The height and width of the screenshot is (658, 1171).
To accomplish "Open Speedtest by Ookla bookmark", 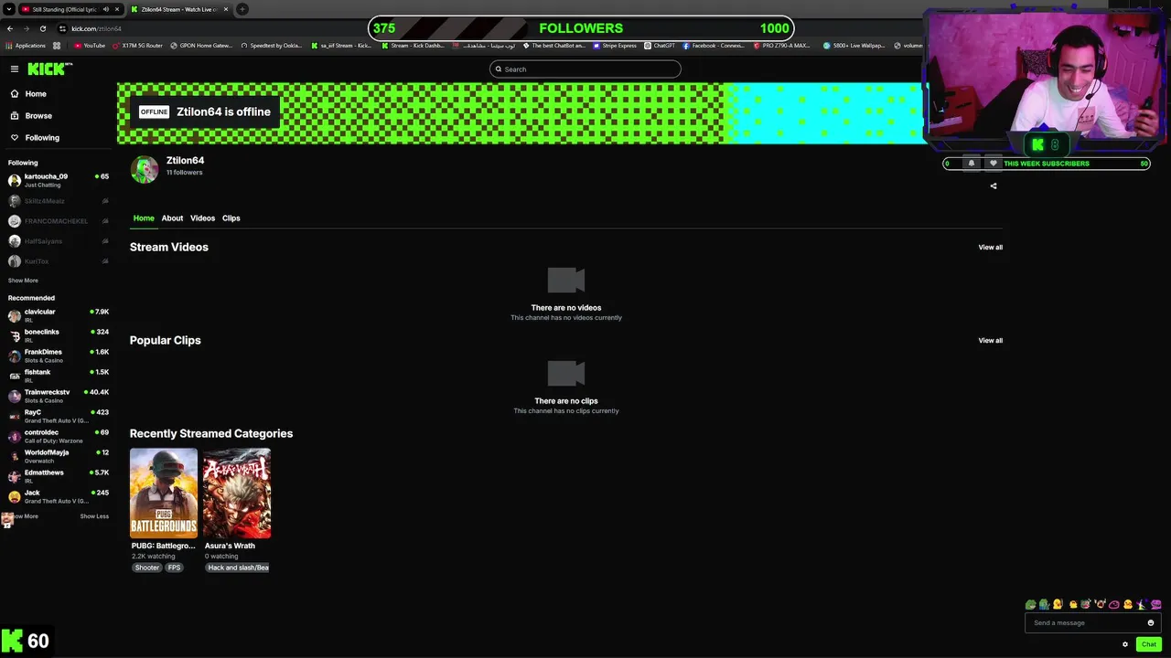I will (x=271, y=46).
